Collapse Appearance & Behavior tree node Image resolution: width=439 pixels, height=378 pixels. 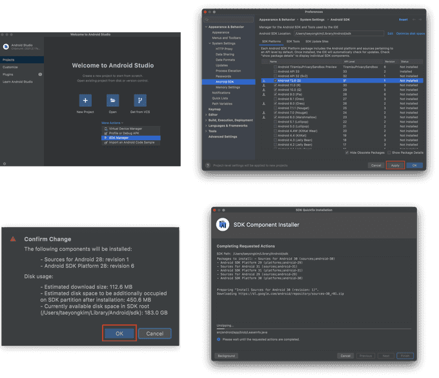(207, 27)
